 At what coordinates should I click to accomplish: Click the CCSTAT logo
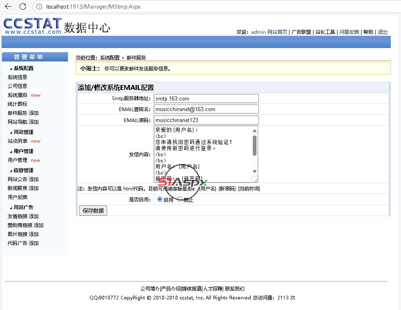point(33,26)
